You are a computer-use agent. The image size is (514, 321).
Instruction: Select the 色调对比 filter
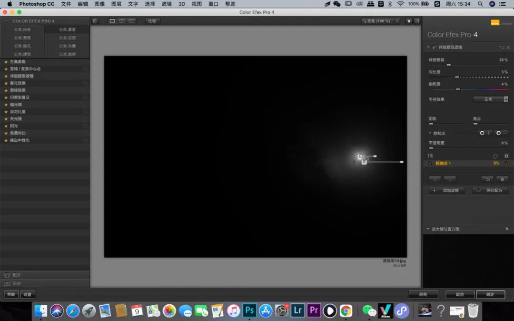tap(18, 133)
